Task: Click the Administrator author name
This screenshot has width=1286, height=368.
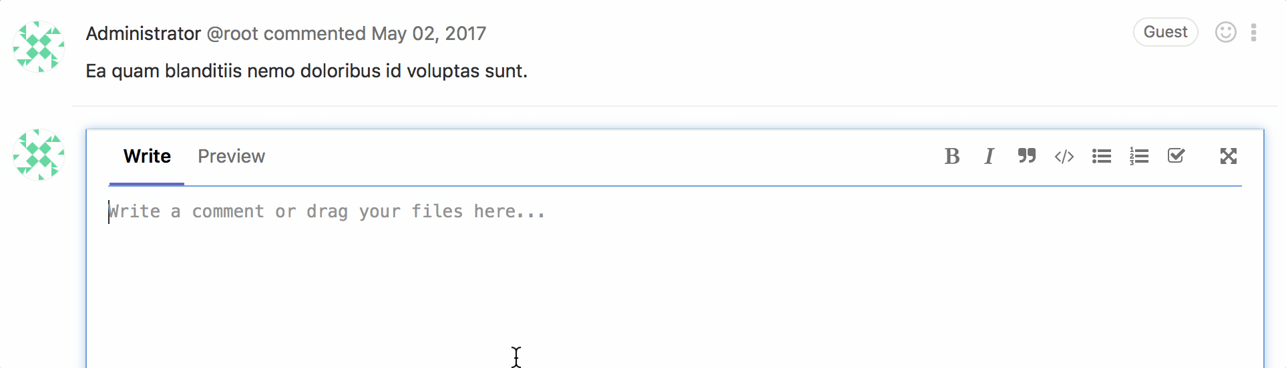Action: tap(144, 33)
